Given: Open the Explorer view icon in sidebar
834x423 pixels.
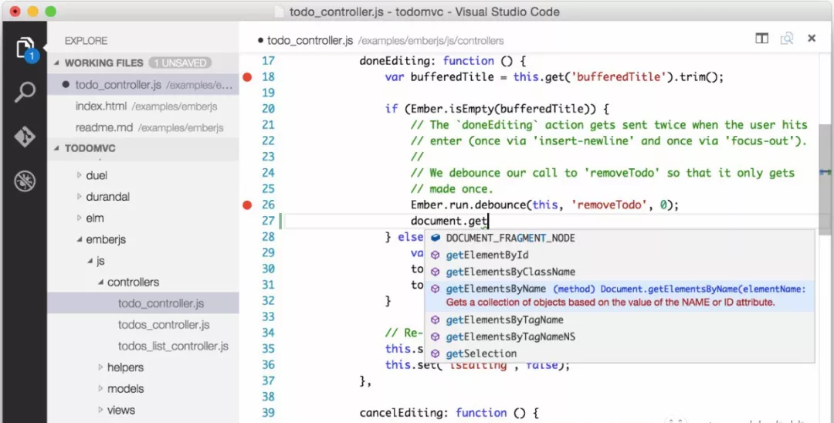Looking at the screenshot, I should [x=25, y=49].
